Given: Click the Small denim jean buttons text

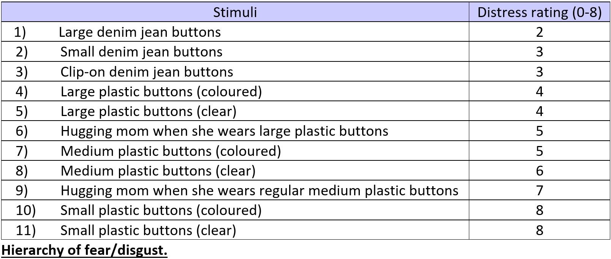Looking at the screenshot, I should click(x=141, y=52).
